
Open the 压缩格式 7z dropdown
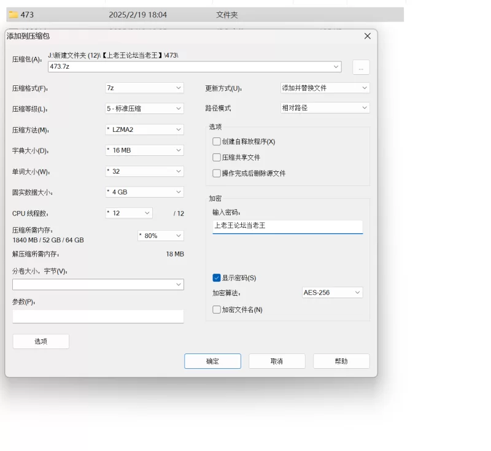pos(144,88)
